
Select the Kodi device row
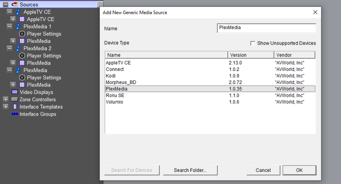(210, 76)
